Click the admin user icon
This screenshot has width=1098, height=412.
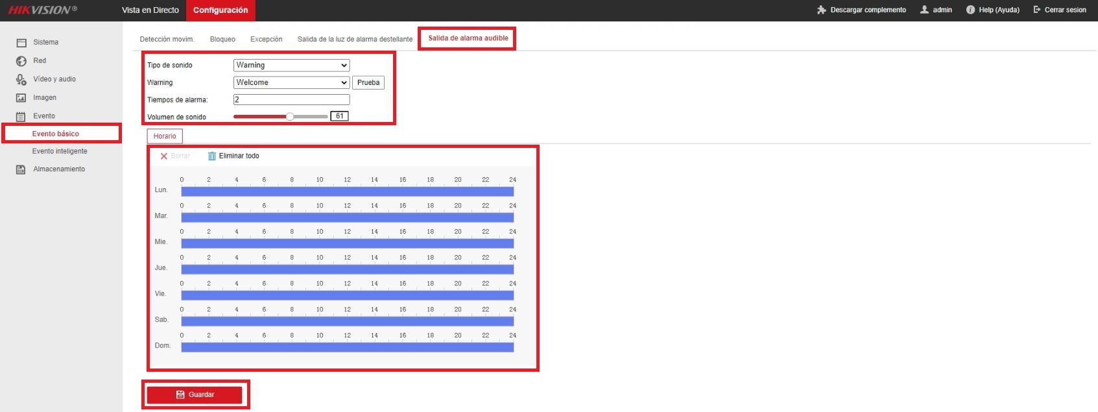[x=925, y=10]
